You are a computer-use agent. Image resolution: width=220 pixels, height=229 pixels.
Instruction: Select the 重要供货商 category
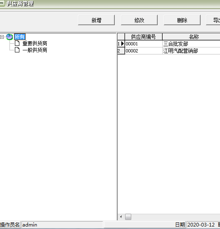(35, 43)
